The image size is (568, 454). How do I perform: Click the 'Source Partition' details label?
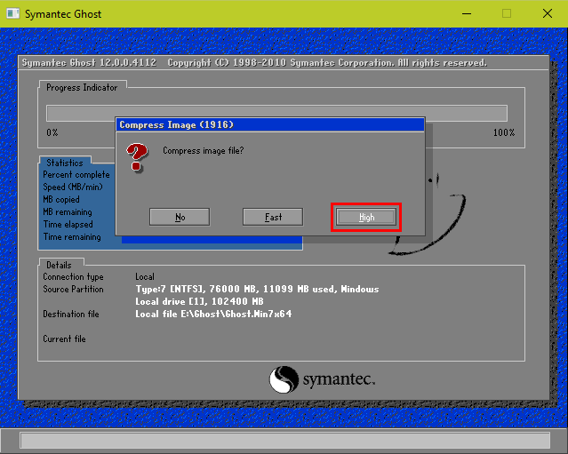click(x=73, y=290)
